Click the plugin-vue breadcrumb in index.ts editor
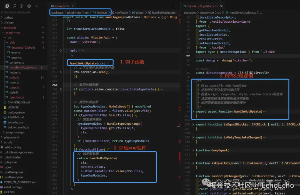Screen dimensions: 300x195 pos(74,12)
